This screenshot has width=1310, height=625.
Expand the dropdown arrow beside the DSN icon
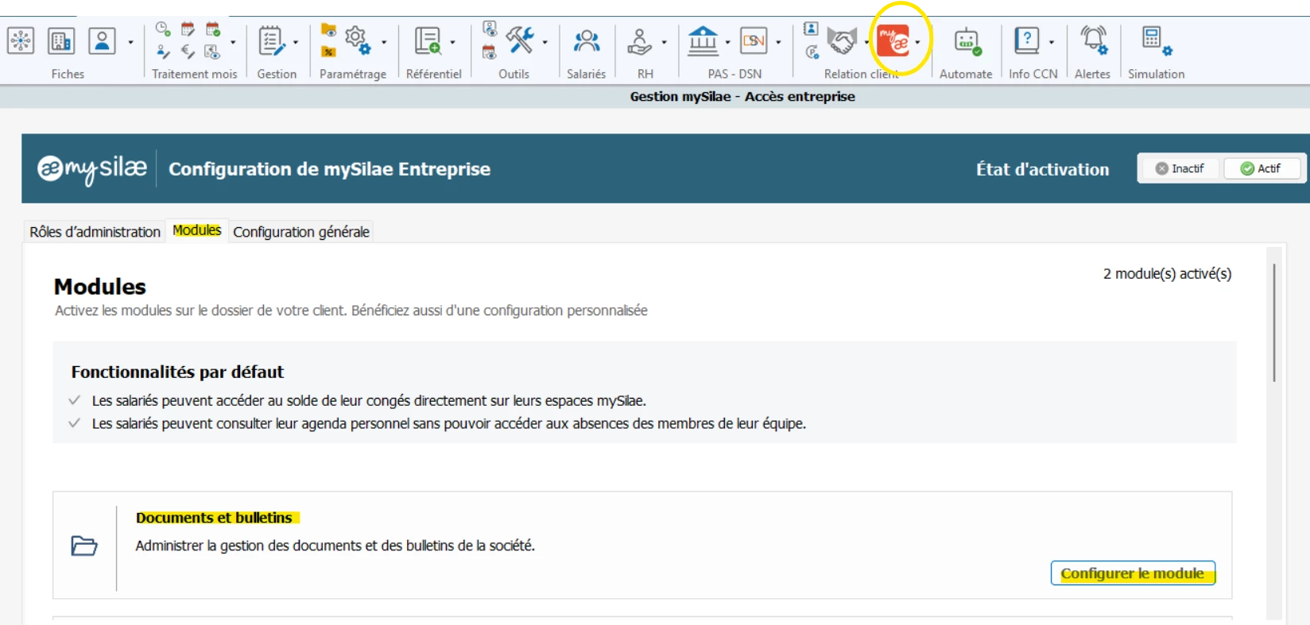point(778,42)
